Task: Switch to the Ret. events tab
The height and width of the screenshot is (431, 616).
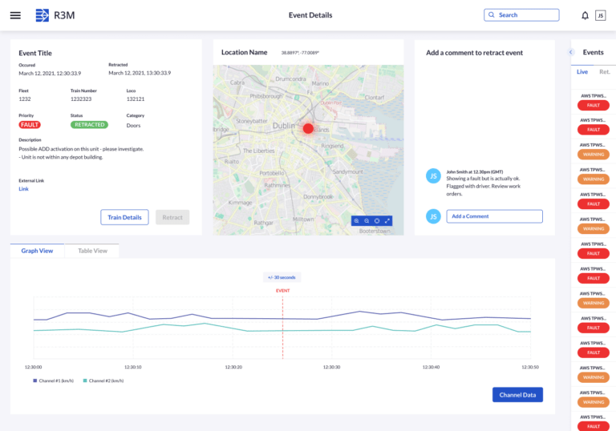Action: coord(604,72)
